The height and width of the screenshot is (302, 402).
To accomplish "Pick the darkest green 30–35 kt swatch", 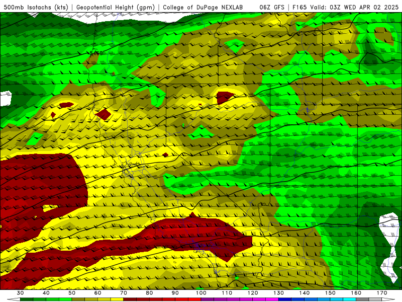I will (x=27, y=299).
